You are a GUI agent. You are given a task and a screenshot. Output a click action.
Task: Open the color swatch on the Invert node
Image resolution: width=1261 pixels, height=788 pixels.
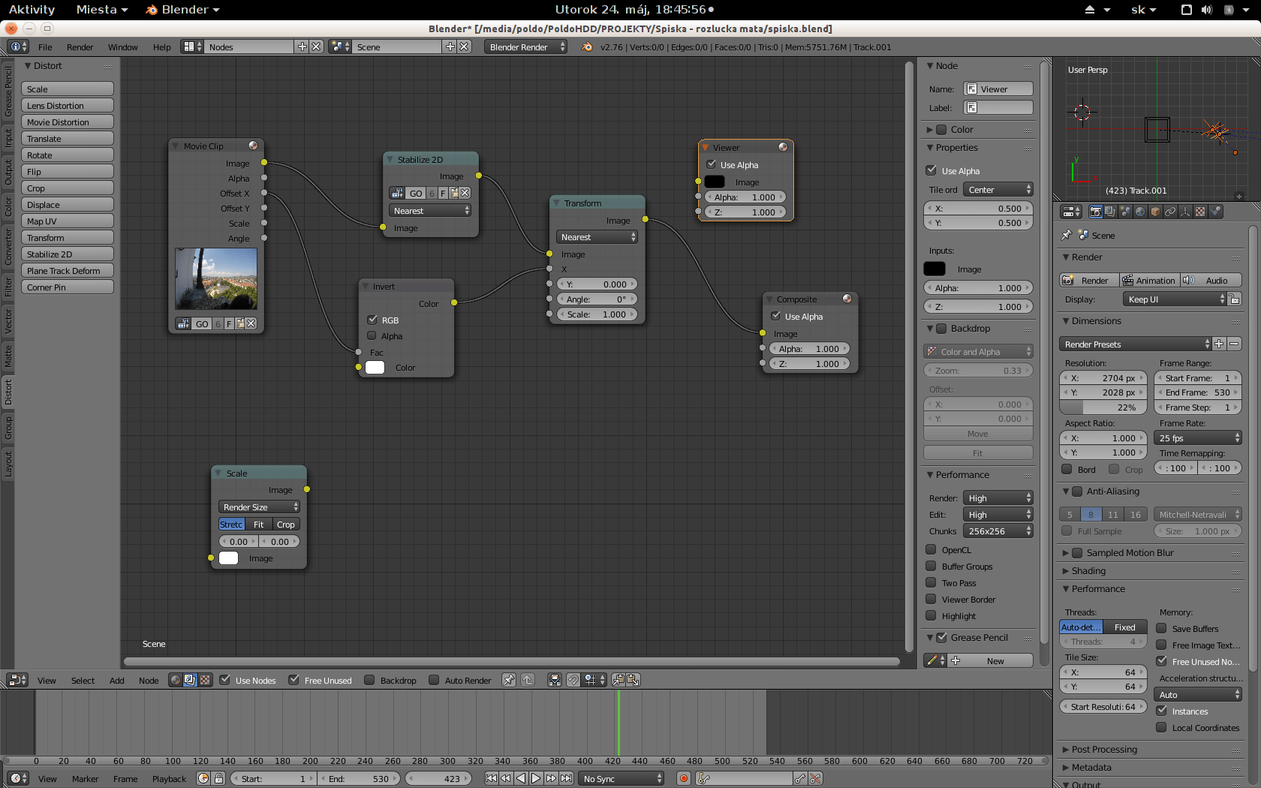coord(375,368)
